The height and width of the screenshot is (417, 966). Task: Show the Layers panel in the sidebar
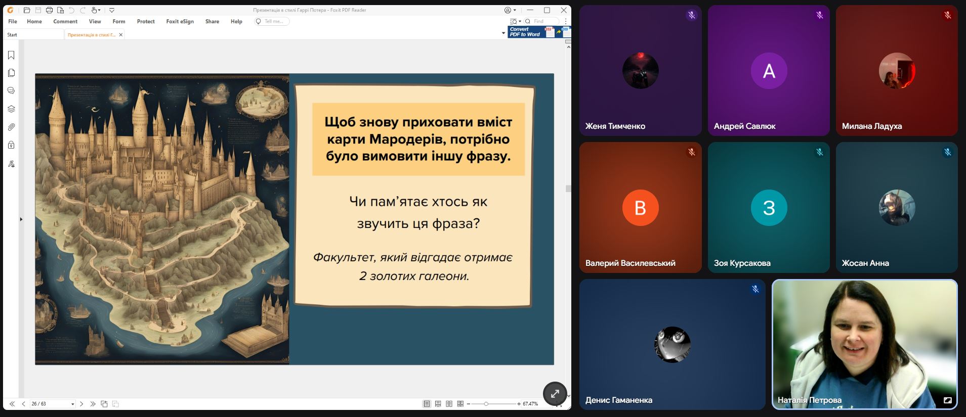coord(11,109)
